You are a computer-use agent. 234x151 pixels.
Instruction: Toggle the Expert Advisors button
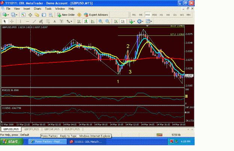pos(96,15)
